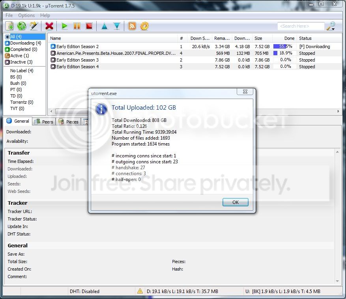346x299 pixels.
Task: Select the BS (0) label
Action: coord(16,77)
